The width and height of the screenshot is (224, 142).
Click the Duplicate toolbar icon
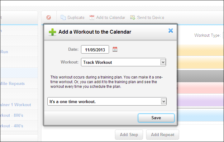[x=63, y=18]
